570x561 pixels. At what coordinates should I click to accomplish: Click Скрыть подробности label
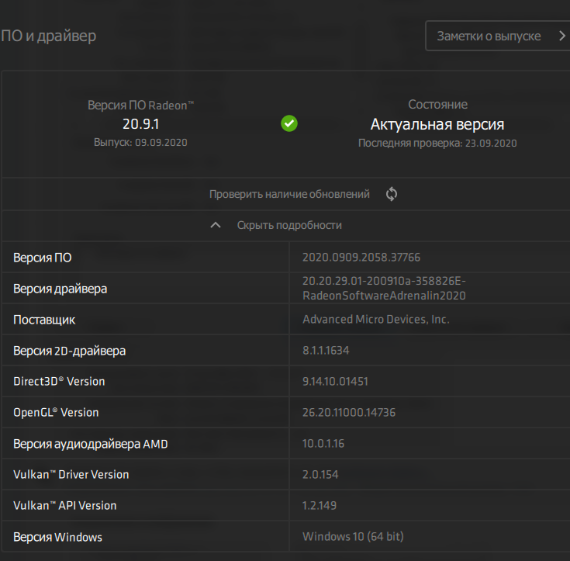tap(289, 225)
